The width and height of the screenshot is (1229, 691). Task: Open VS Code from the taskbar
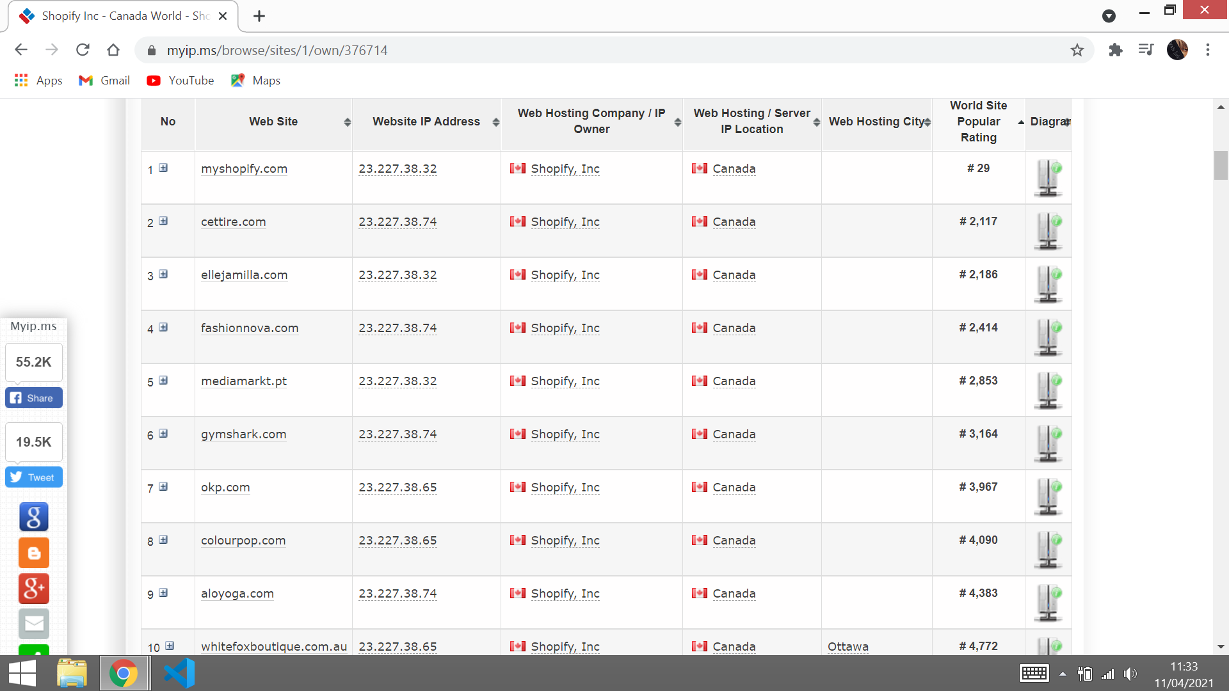pyautogui.click(x=179, y=672)
